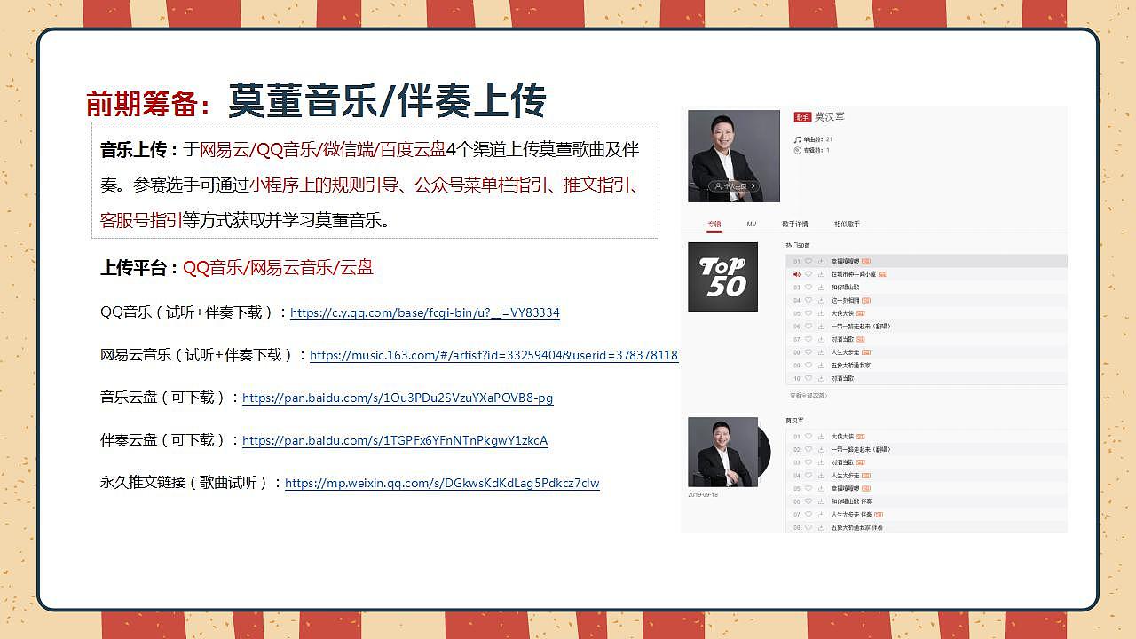Download song 03 in the 热门50首 list
Viewport: 1136px width, 639px height.
(821, 287)
